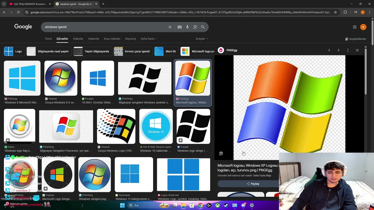Image resolution: width=374 pixels, height=210 pixels.
Task: Open Xbox app from taskbar
Action: (x=218, y=205)
